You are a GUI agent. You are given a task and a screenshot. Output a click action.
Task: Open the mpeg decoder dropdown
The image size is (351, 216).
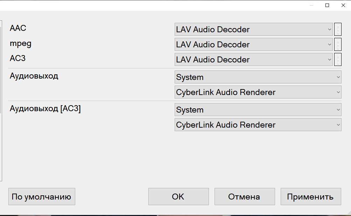pos(254,45)
